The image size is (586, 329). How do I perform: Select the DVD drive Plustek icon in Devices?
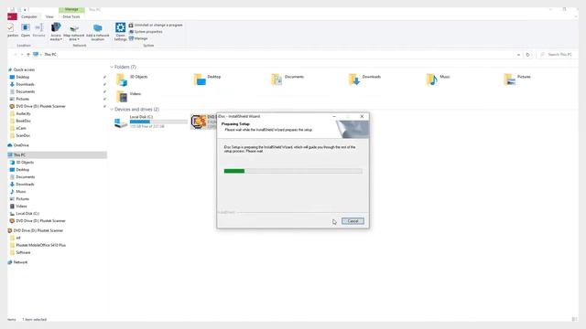pos(199,122)
